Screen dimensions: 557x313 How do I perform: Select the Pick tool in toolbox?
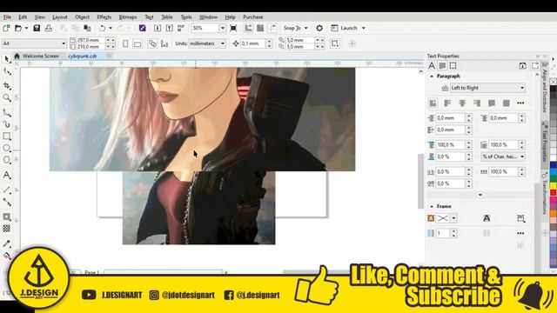click(x=6, y=59)
